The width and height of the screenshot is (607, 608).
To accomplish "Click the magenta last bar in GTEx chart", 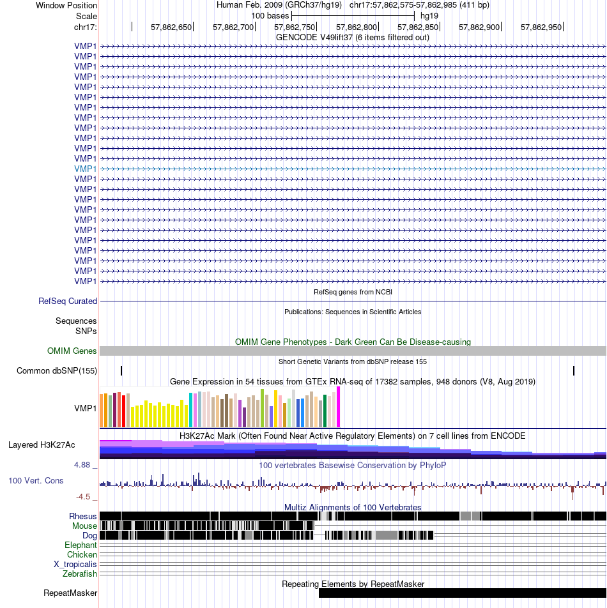I will point(338,407).
